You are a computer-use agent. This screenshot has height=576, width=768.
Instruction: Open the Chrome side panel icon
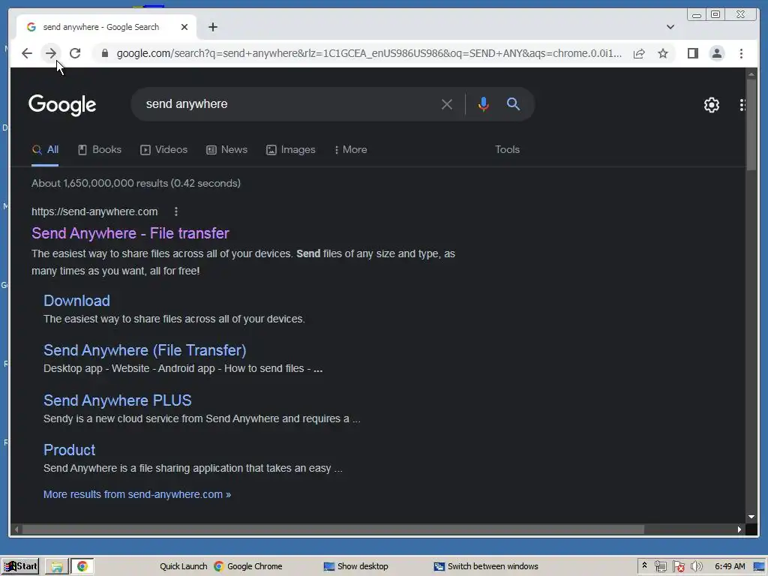(x=692, y=53)
